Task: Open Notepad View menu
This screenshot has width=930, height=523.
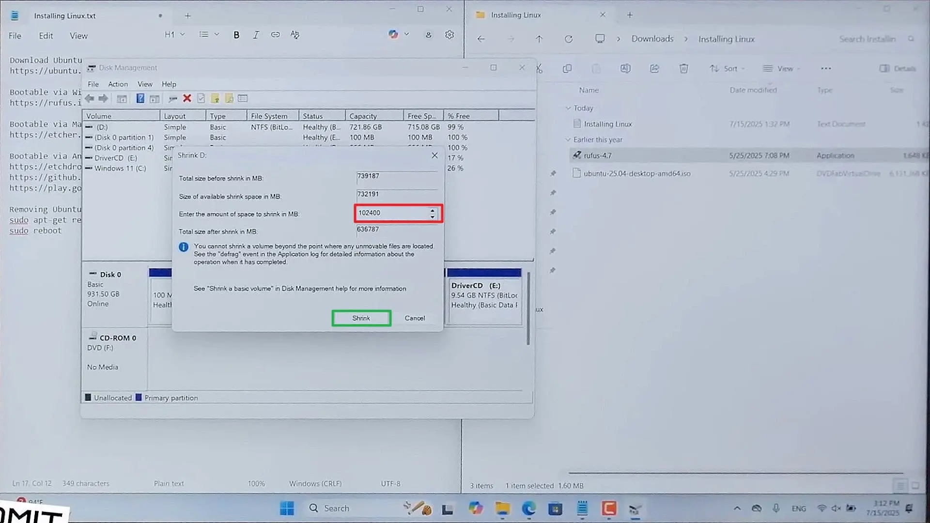Action: click(x=78, y=36)
